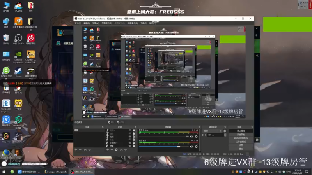The image size is (312, 175).
Task: Click the top Stop Streaming button in Controls
Action: coord(241,131)
